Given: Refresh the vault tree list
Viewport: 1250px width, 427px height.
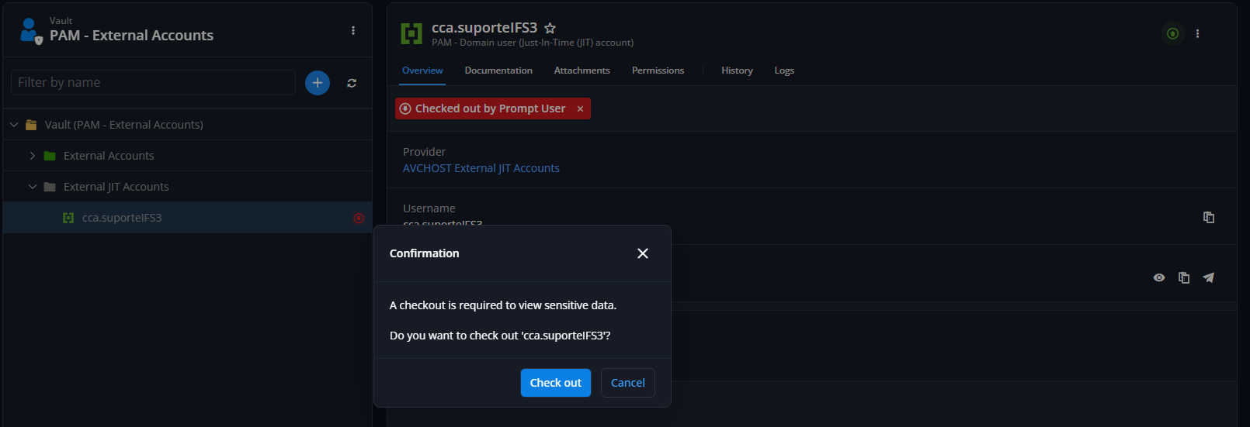Looking at the screenshot, I should tap(352, 83).
